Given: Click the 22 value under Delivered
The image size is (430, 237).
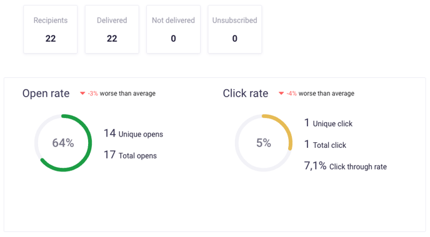Looking at the screenshot, I should point(112,39).
